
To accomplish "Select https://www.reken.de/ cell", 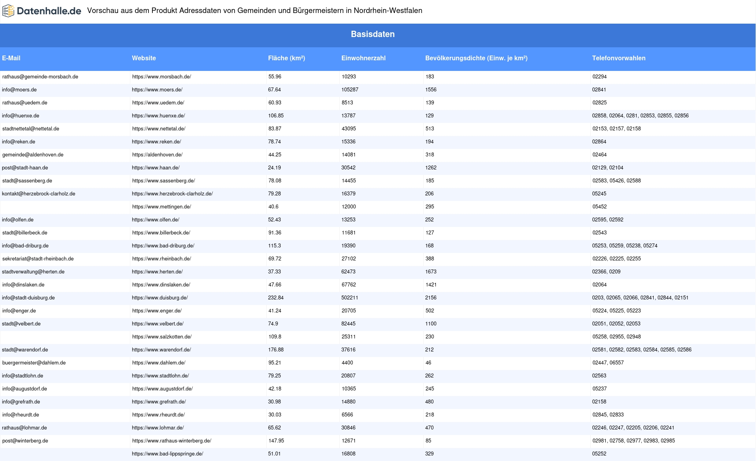I will 156,142.
